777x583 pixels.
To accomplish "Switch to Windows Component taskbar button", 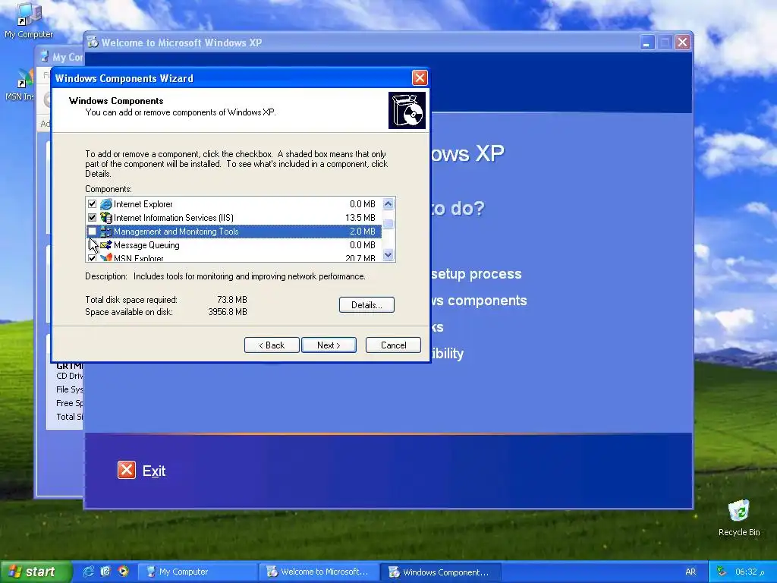I will [441, 572].
